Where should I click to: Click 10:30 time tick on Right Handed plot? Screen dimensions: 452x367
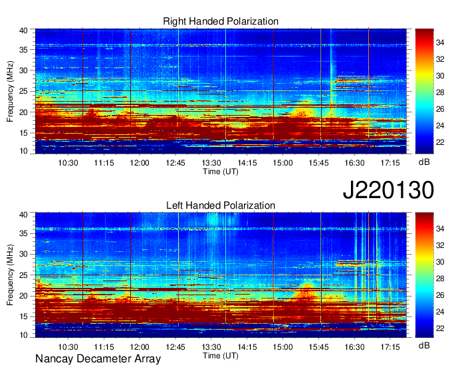(x=68, y=163)
